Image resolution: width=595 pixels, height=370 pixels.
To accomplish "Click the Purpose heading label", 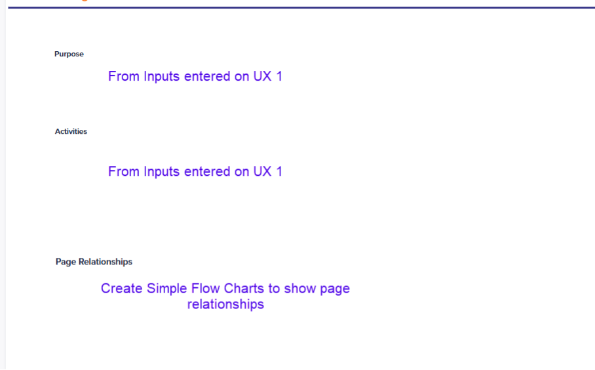I will tap(69, 54).
